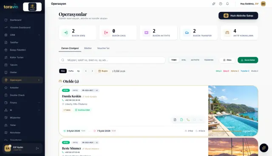Open the floating assistant button at bottom right
The height and width of the screenshot is (156, 272).
pyautogui.click(x=264, y=148)
